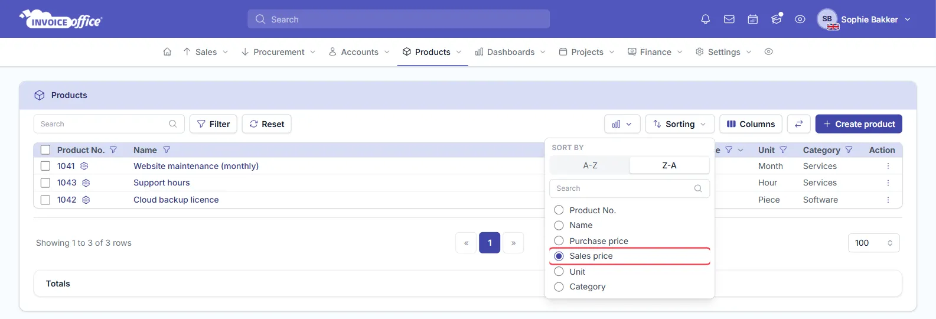Click the Reset button
936x319 pixels.
coord(267,124)
